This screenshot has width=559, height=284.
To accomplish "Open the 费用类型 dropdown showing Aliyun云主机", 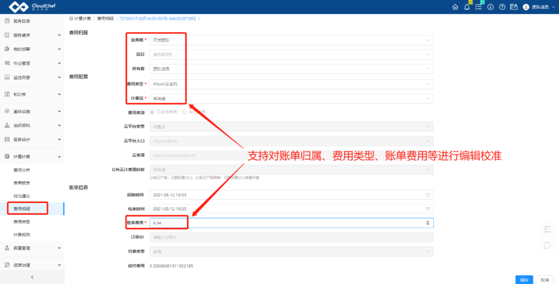I will click(x=291, y=84).
